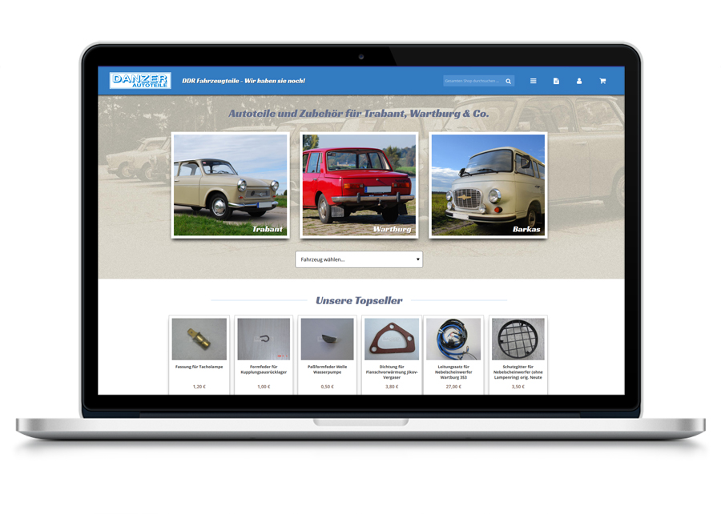Image resolution: width=721 pixels, height=514 pixels.
Task: Click the Autoteile und Zubehör headline
Action: (x=359, y=114)
